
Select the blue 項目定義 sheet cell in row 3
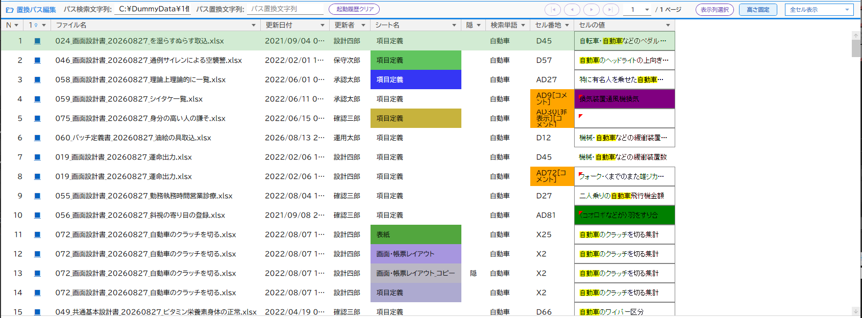[416, 79]
